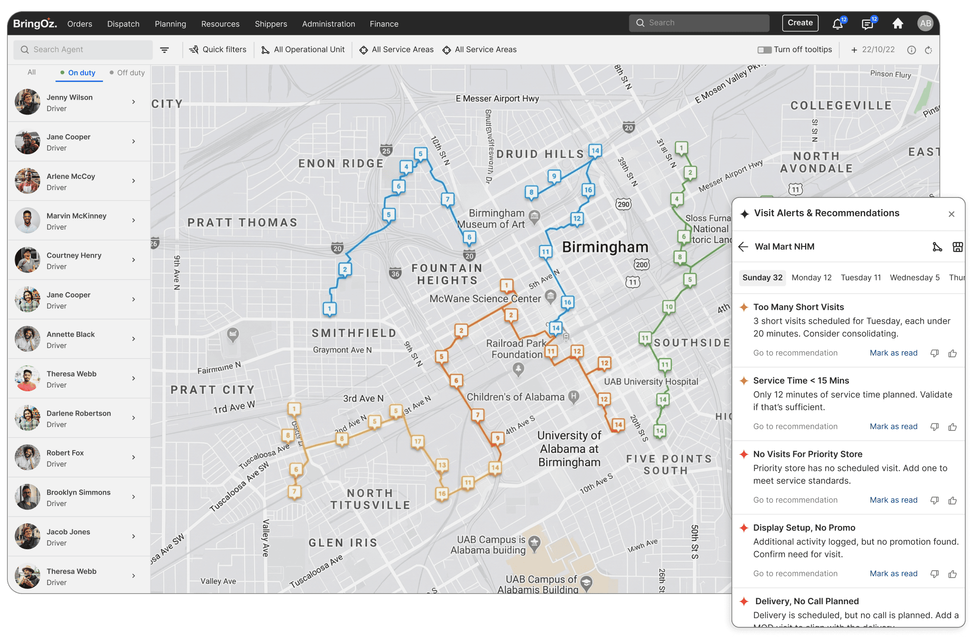
Task: Open the 22/10/22 date picker
Action: coord(873,50)
